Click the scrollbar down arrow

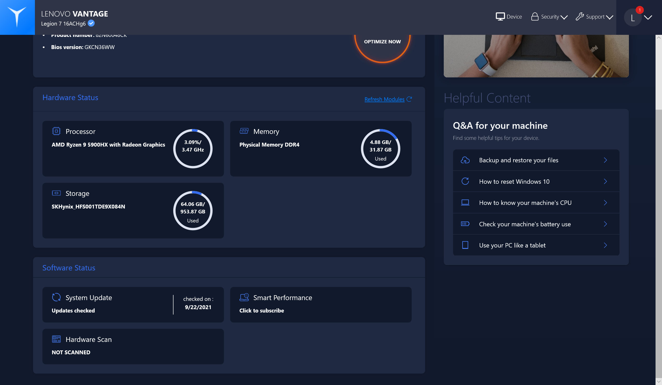pos(659,381)
